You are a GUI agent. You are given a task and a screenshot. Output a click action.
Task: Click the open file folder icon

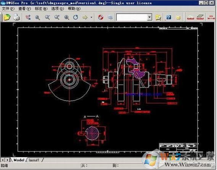(x=7, y=17)
